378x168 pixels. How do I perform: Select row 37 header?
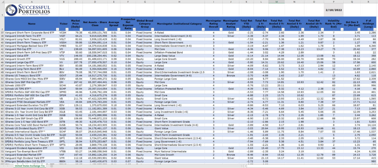pos(2,32)
